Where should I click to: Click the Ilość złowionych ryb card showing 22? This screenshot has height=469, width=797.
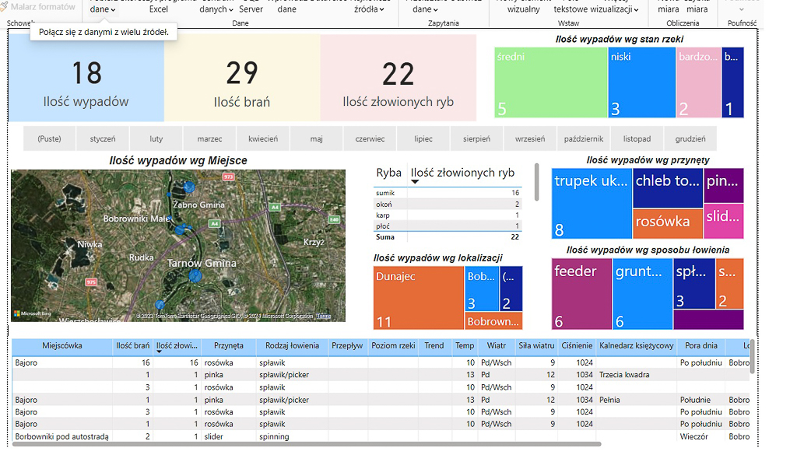pyautogui.click(x=398, y=78)
